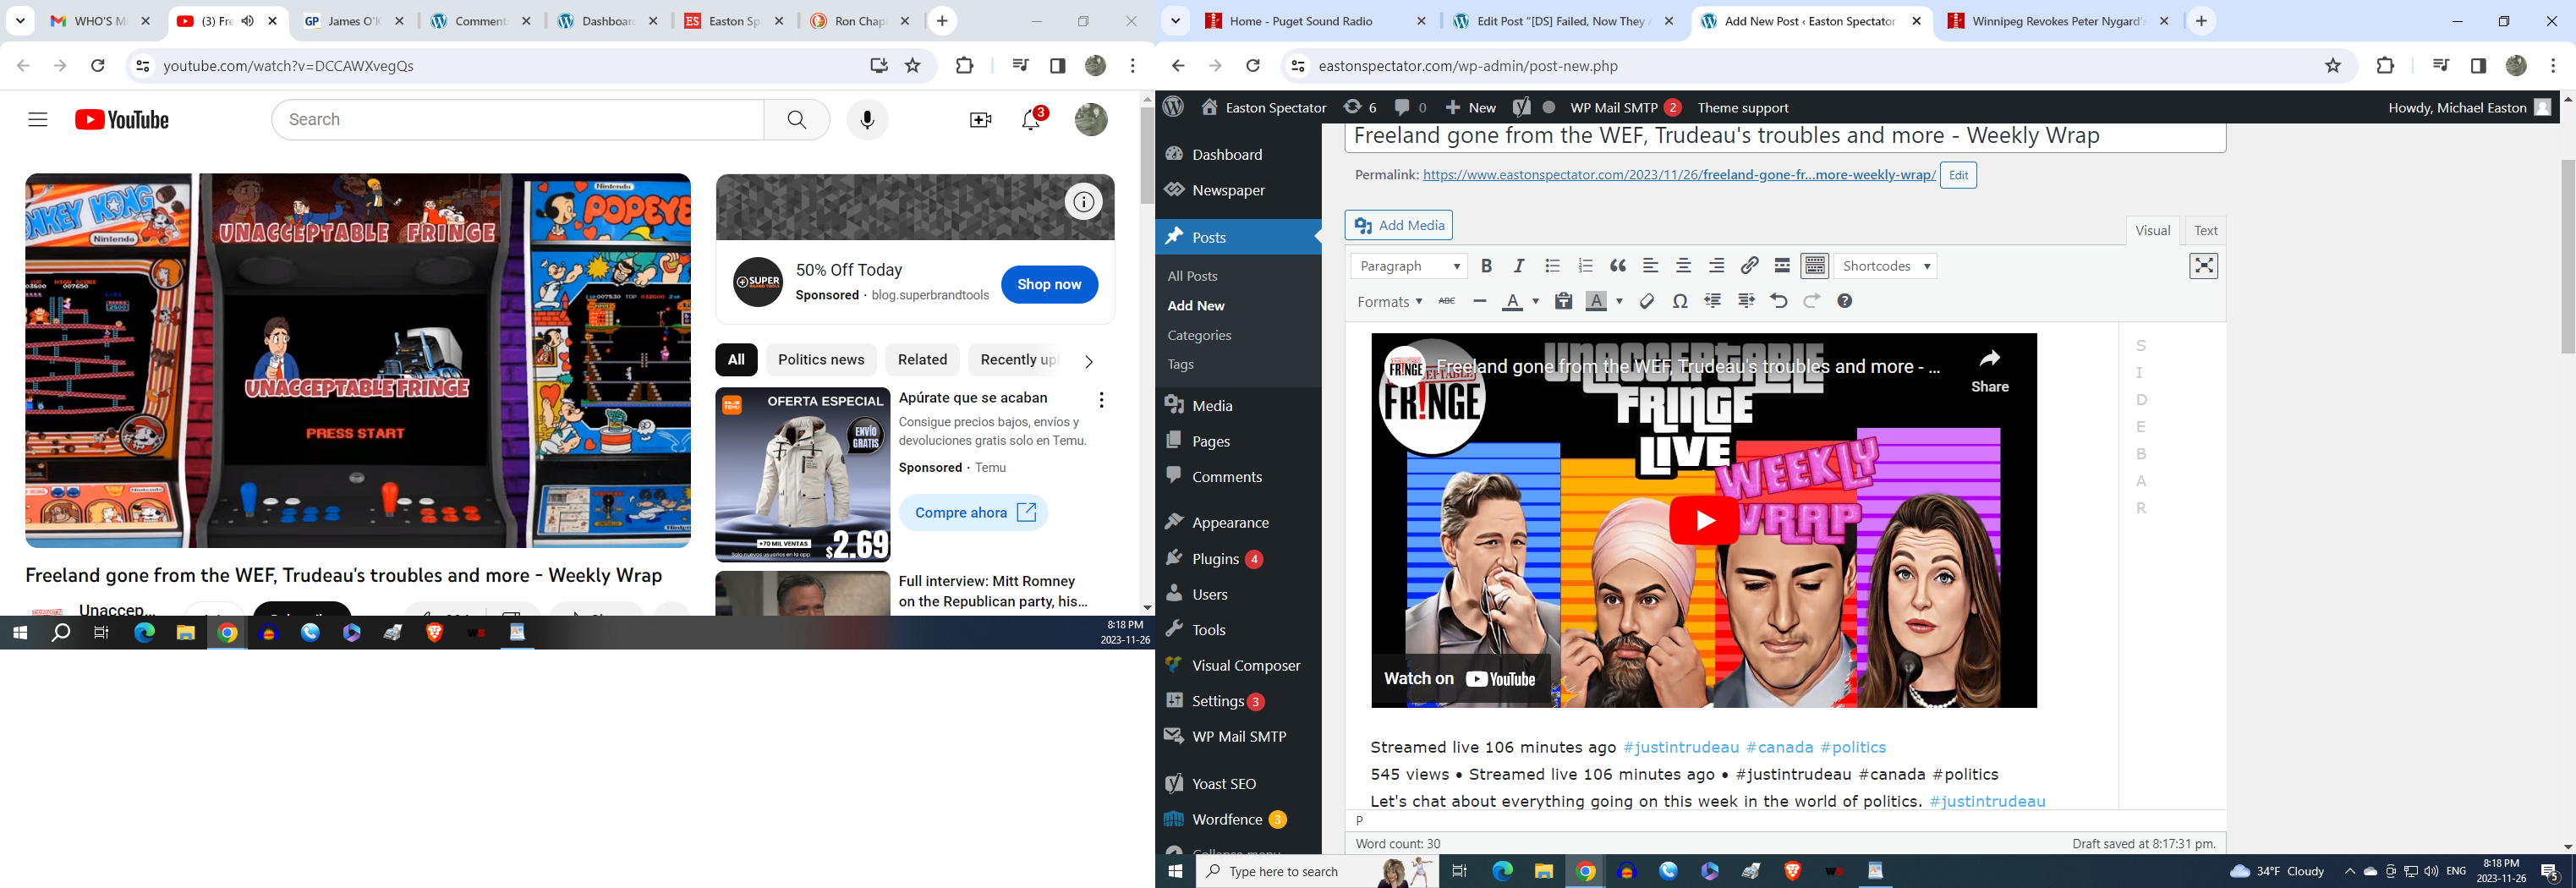Click the YouTube voice search microphone
2576x888 pixels.
click(867, 120)
